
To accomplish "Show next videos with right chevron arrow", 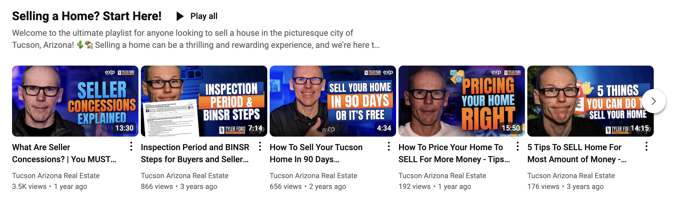I will point(654,101).
